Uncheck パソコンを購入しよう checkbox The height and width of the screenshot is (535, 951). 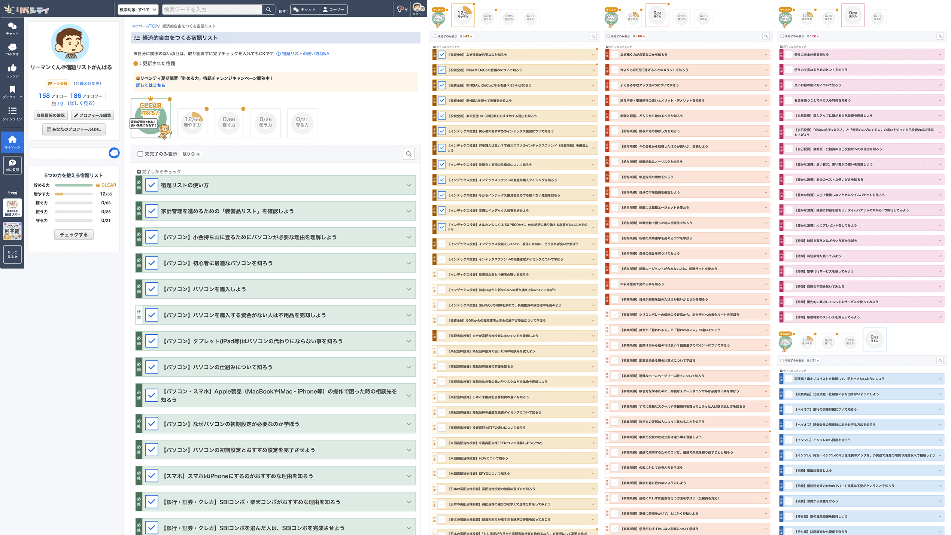tap(151, 289)
